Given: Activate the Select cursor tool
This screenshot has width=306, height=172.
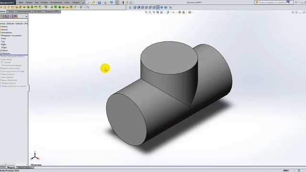Looking at the screenshot, I should tap(117, 2).
